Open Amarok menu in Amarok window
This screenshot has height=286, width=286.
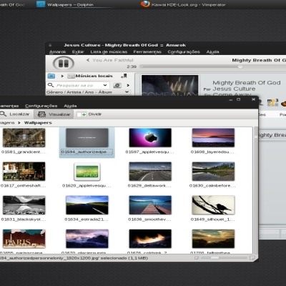tap(57, 51)
